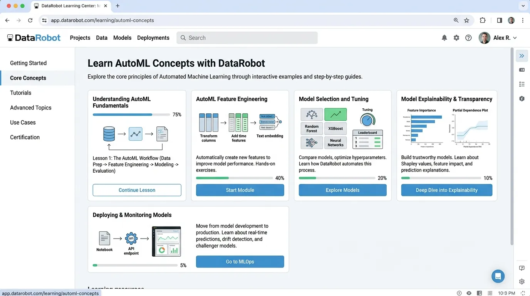Click Continue Lesson button
The width and height of the screenshot is (530, 296).
coord(137,190)
